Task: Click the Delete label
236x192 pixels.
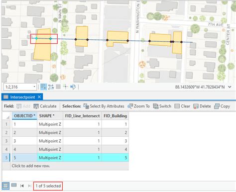Action: coord(205,106)
